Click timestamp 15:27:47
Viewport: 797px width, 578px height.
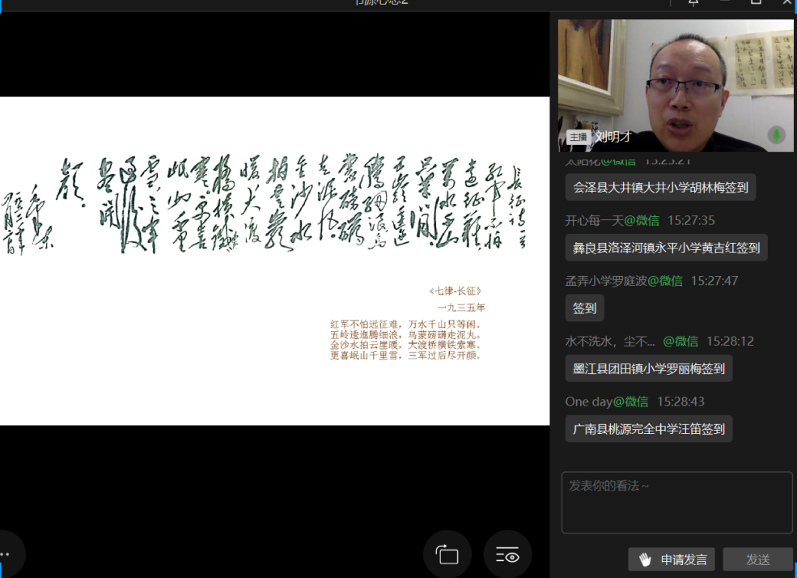click(x=714, y=281)
